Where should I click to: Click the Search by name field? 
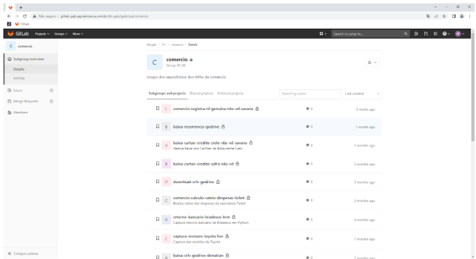click(310, 94)
